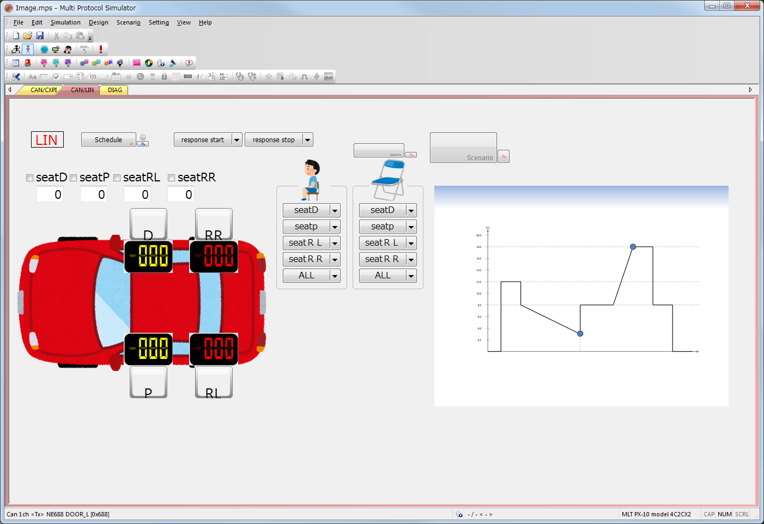
Task: Click the red siren alarm icon
Action: click(x=28, y=63)
